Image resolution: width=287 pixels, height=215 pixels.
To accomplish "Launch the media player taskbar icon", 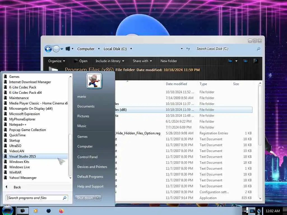I will click(36, 211).
